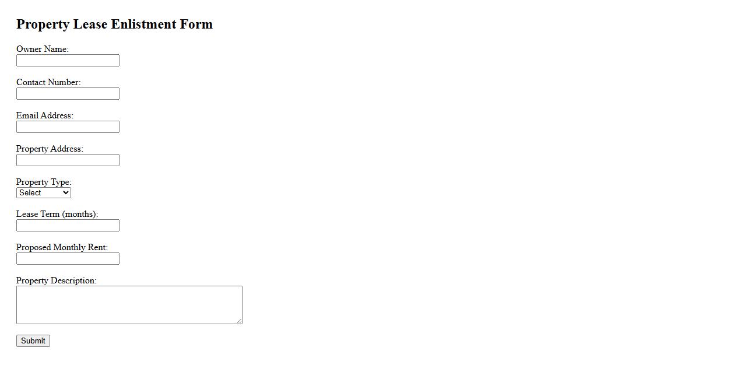Click the "Property Type:" label text
745x379 pixels.
44,182
